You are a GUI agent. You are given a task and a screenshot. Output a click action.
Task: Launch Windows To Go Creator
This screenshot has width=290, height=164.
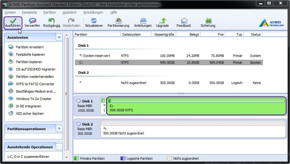[x=34, y=99]
